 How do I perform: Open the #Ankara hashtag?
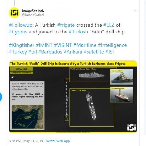[73, 52]
